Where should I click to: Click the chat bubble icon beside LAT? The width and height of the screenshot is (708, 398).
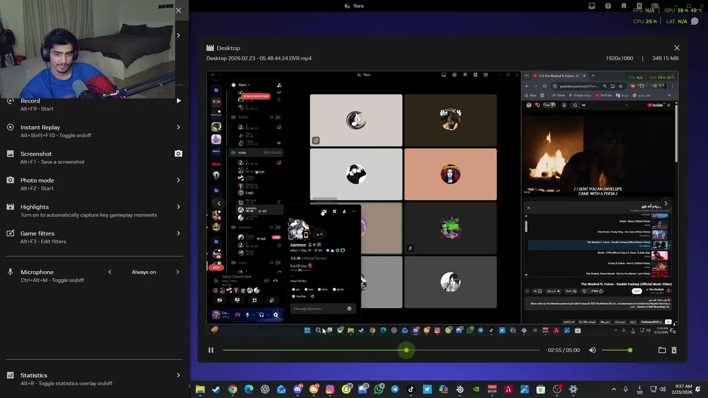(695, 21)
